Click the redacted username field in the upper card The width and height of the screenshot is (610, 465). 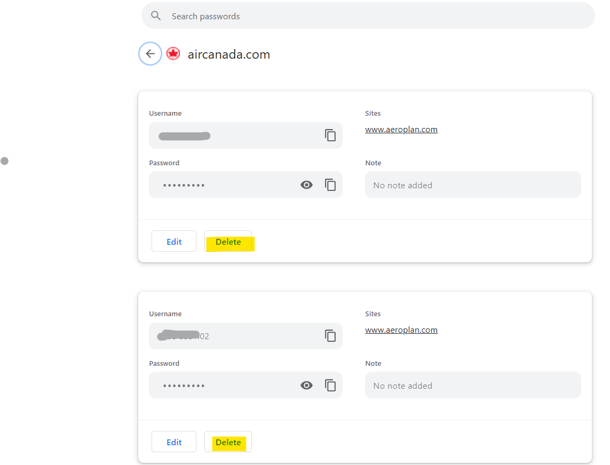tap(245, 135)
